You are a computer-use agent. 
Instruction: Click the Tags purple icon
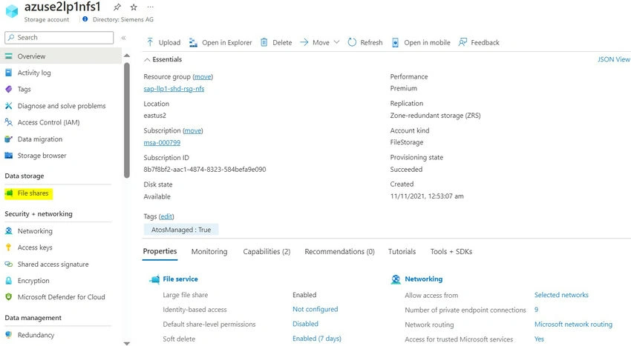click(x=8, y=89)
